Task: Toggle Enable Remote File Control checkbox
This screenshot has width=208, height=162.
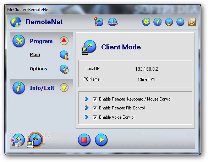Action: (x=95, y=108)
